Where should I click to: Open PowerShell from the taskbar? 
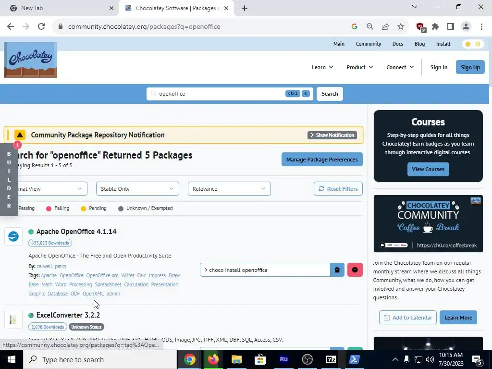tap(354, 359)
